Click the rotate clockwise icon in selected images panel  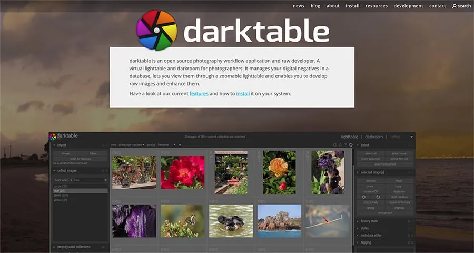tap(378, 197)
